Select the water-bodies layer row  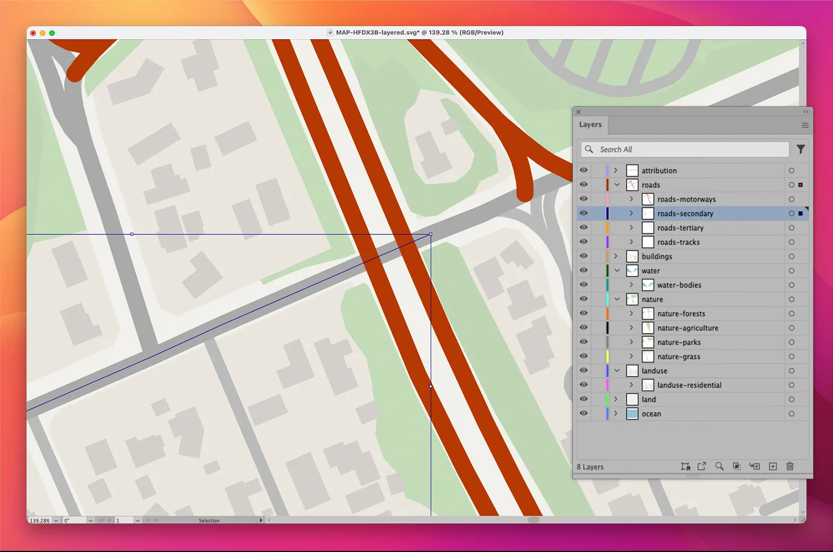[x=692, y=285]
